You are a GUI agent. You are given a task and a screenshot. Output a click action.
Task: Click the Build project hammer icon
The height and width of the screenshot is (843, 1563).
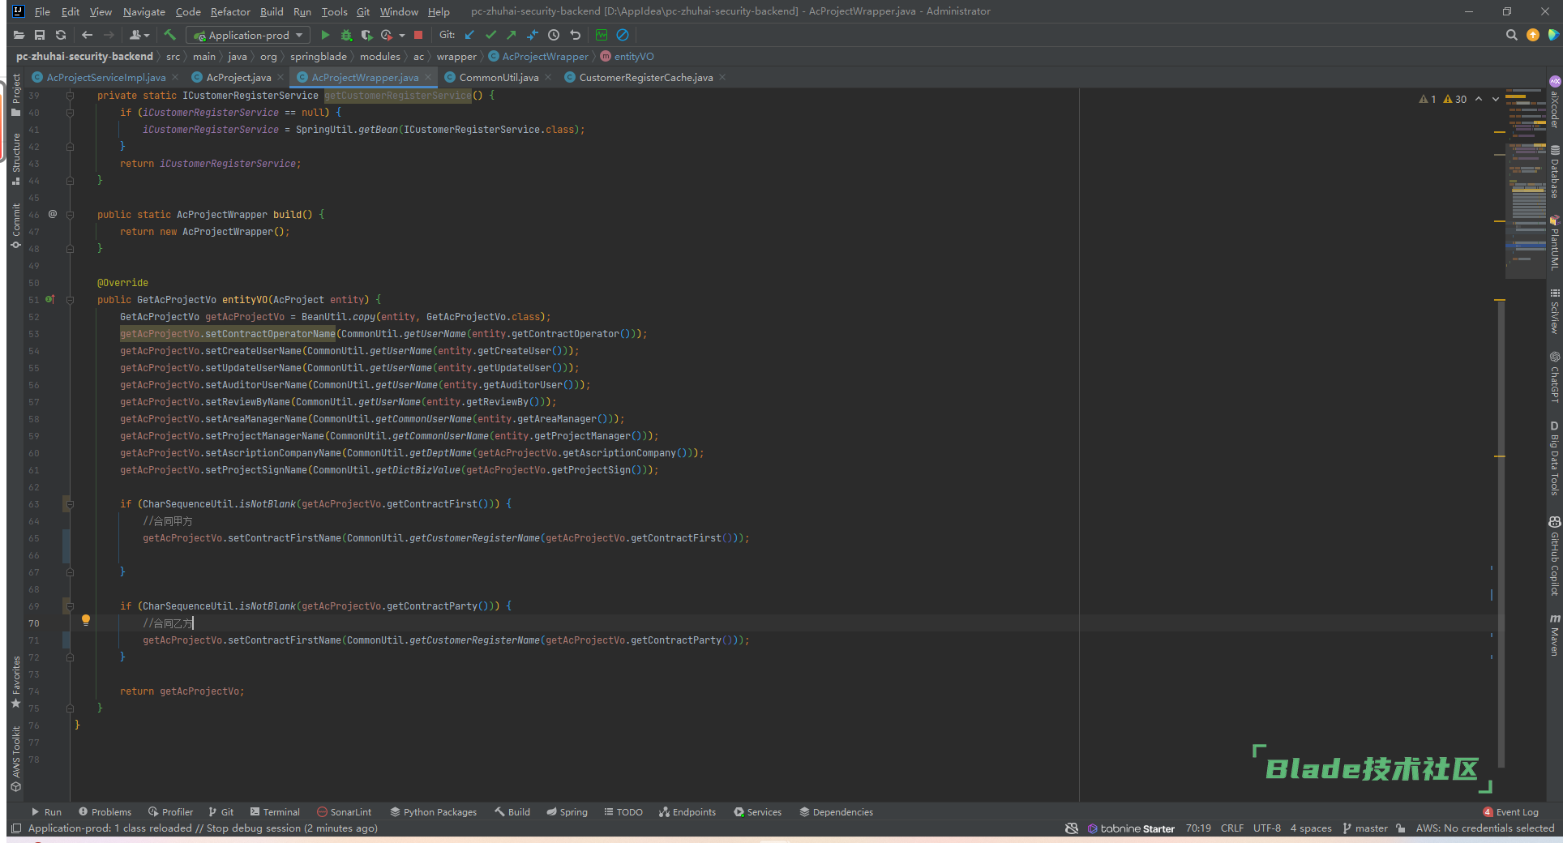click(x=169, y=35)
